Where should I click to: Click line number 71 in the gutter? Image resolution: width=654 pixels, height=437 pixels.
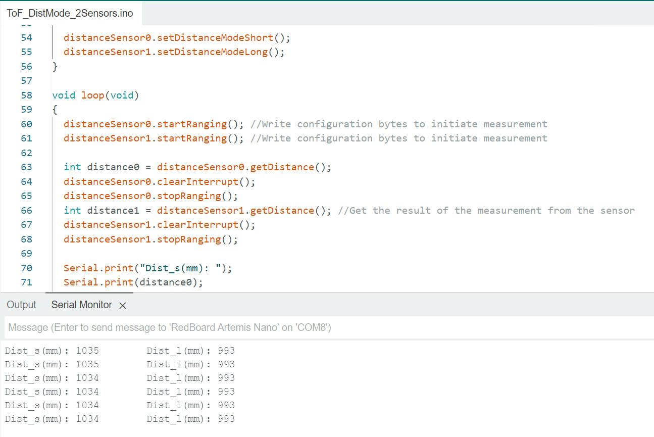(26, 282)
